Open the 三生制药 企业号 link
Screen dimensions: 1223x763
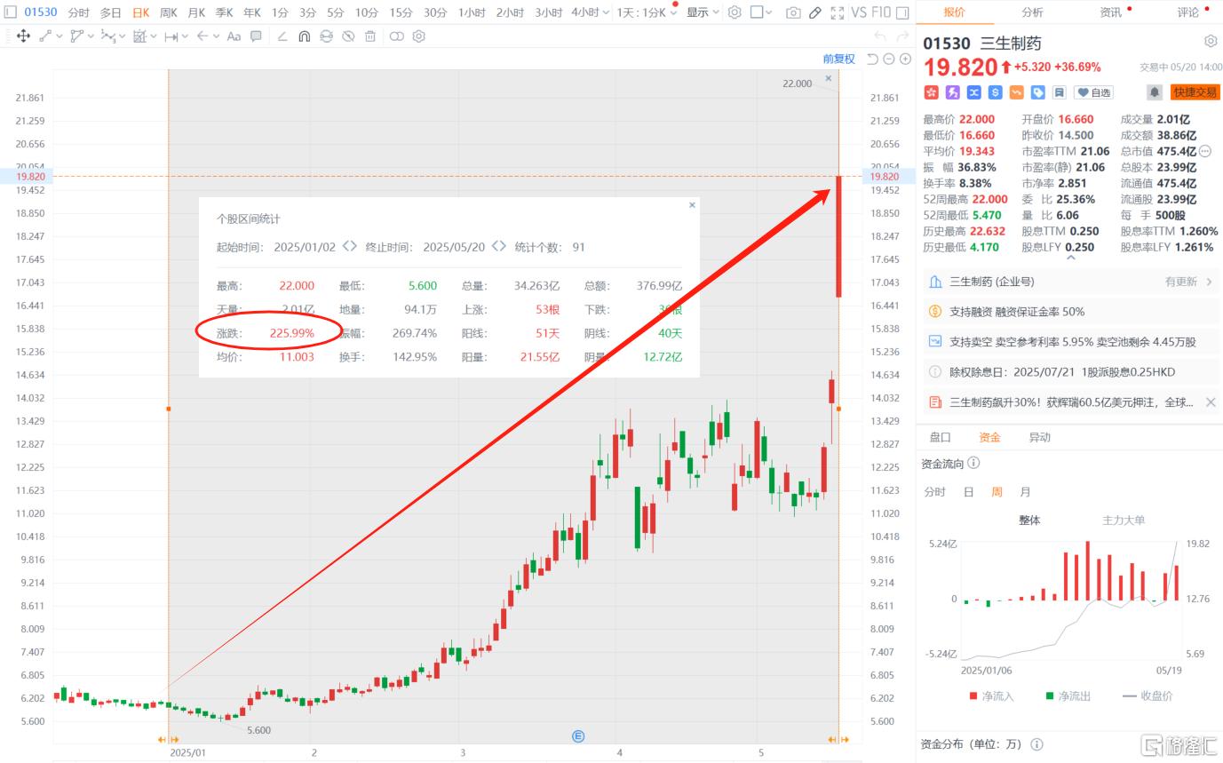pos(1070,282)
